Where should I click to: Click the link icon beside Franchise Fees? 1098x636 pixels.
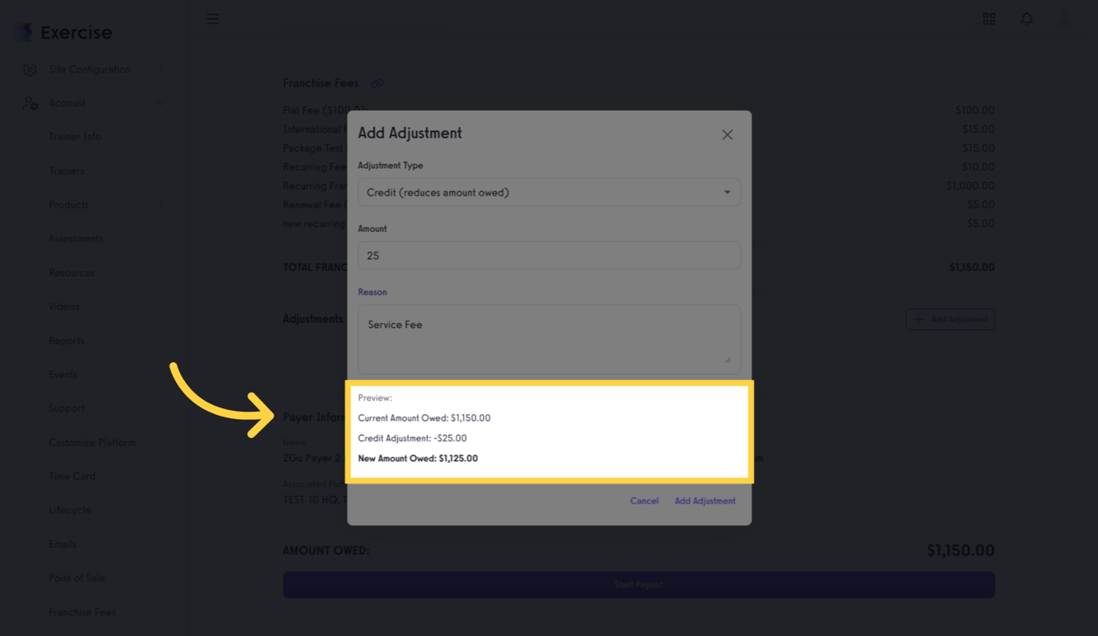pos(378,84)
